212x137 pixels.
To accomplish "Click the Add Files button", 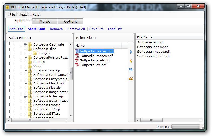I will pos(16,29).
